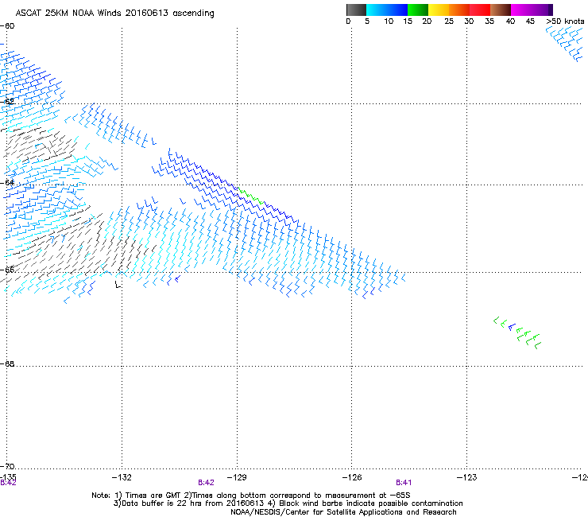
Task: Click the '45' color bar label
Action: [x=530, y=21]
